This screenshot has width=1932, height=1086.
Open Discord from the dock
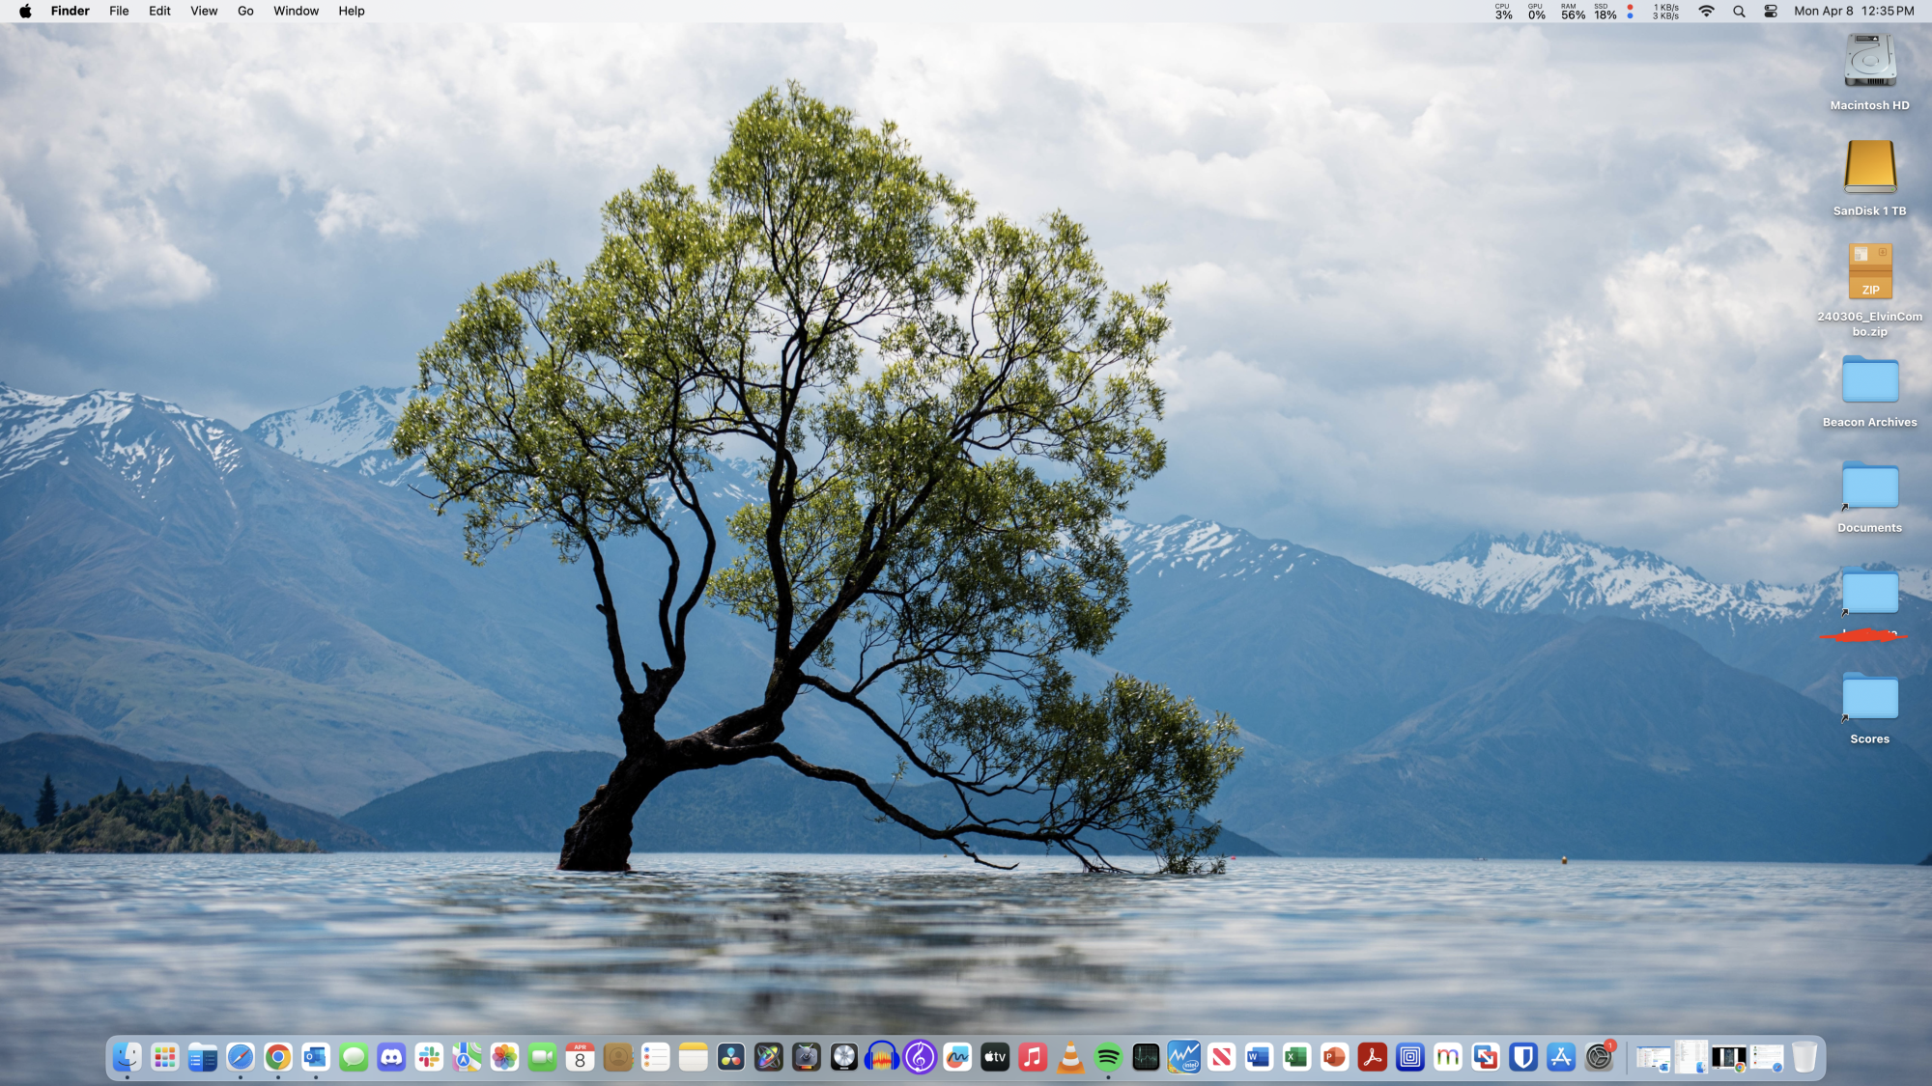391,1058
